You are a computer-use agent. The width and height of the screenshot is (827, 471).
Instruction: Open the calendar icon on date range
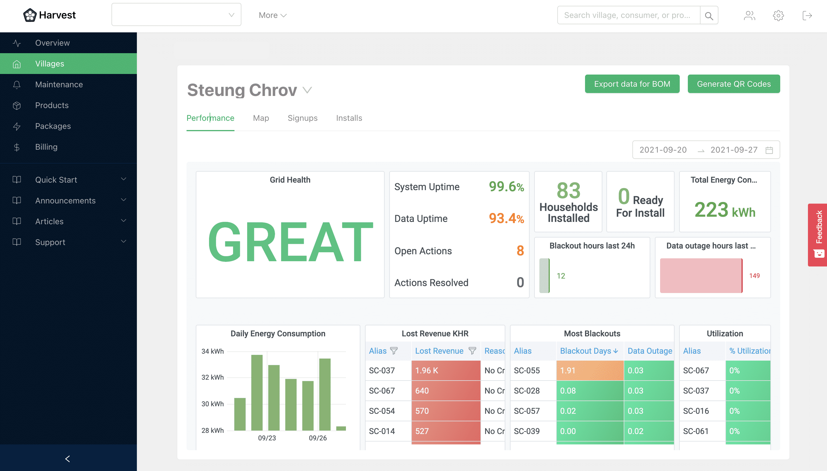[770, 150]
